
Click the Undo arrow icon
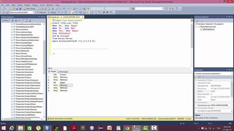(x=64, y=9)
